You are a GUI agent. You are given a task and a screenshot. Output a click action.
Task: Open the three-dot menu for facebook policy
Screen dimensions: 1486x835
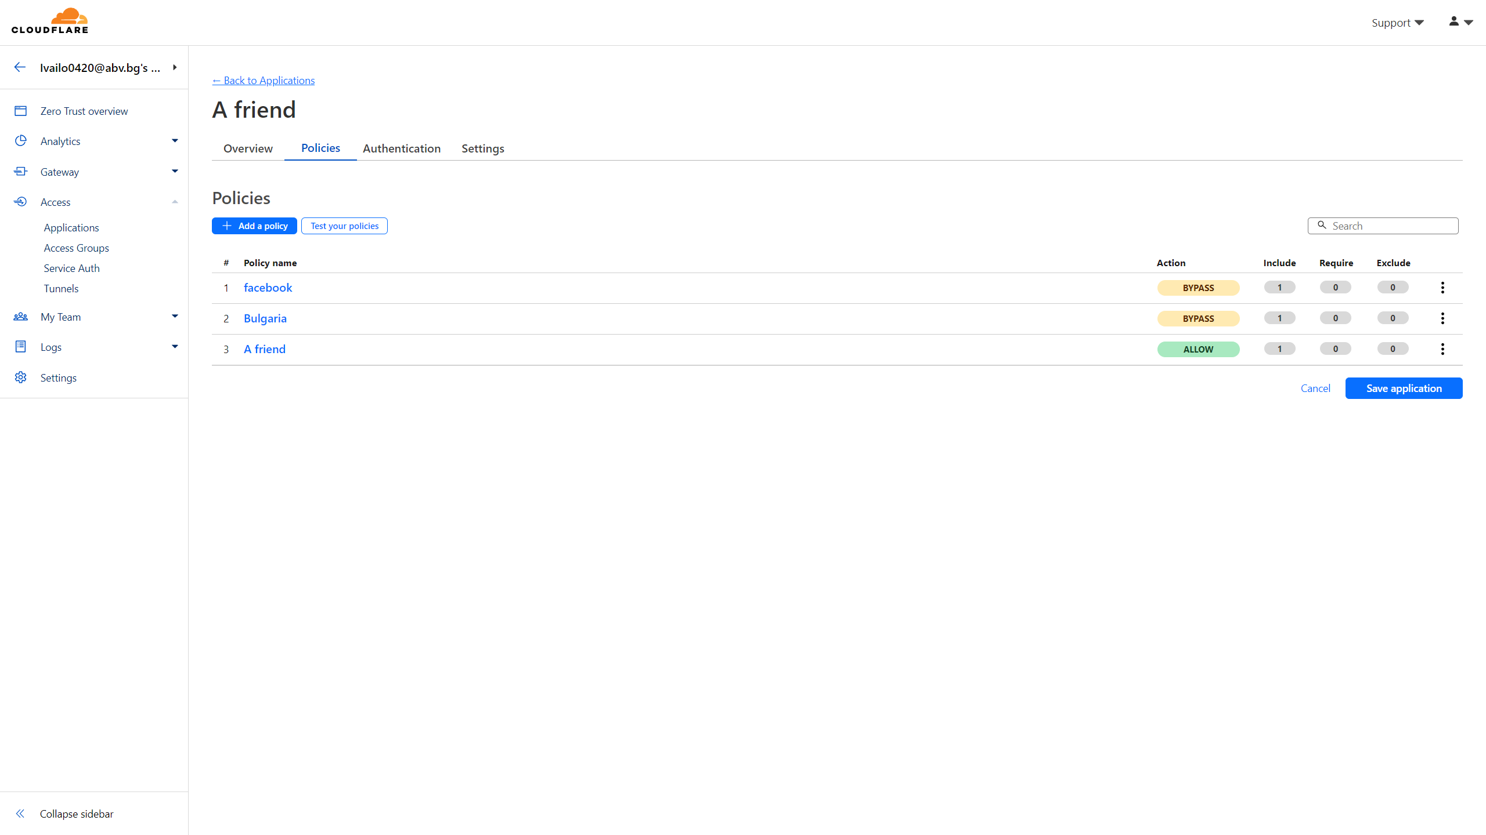[1442, 288]
